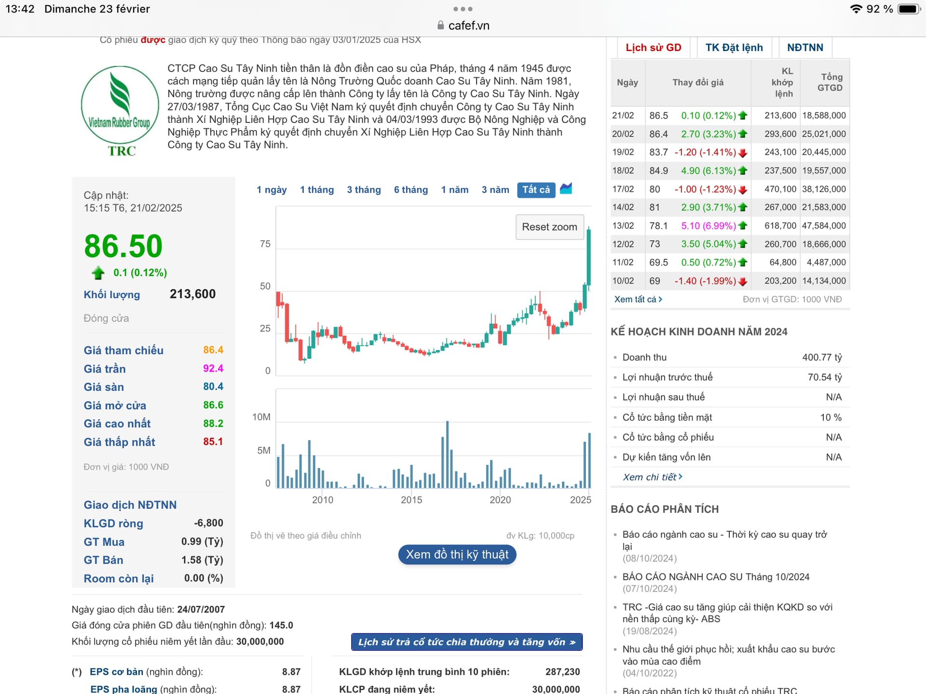
Task: Expand Xem chi tiết business plan
Action: tap(652, 477)
